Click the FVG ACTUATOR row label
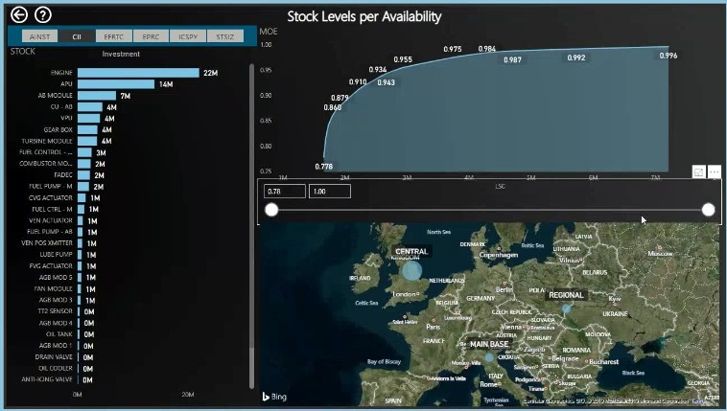Screen dimensions: 727x411 (51, 266)
